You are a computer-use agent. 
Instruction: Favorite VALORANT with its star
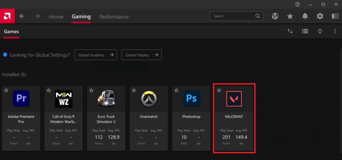coord(219,90)
